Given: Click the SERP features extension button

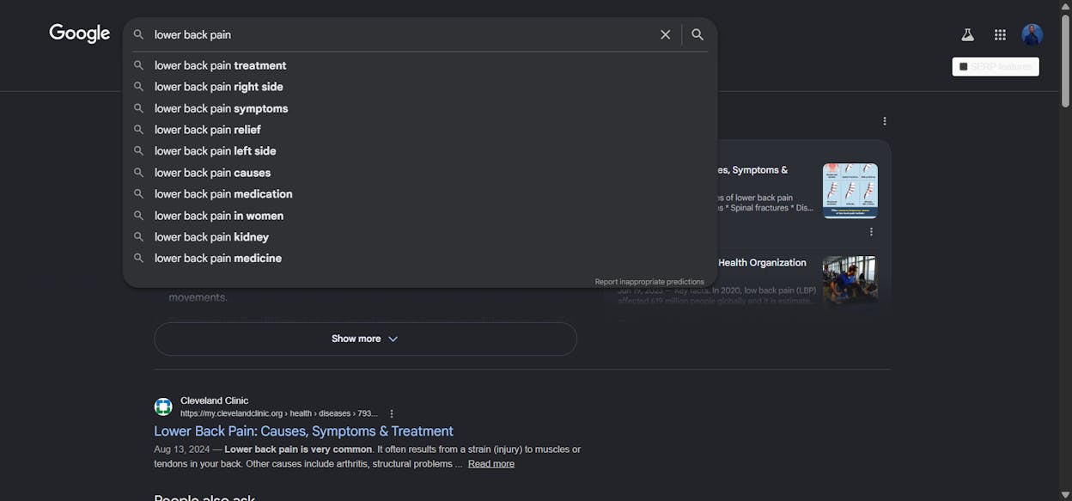Looking at the screenshot, I should click(996, 66).
